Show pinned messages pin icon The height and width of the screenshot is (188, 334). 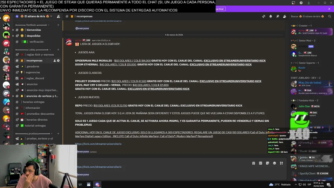click(x=278, y=16)
